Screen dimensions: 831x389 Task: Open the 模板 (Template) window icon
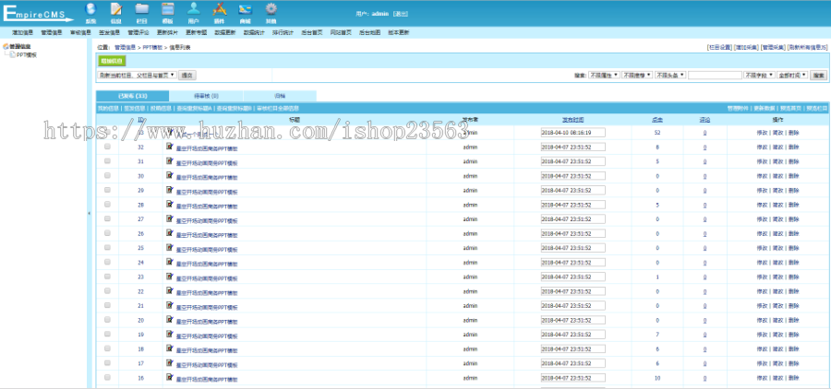(167, 9)
